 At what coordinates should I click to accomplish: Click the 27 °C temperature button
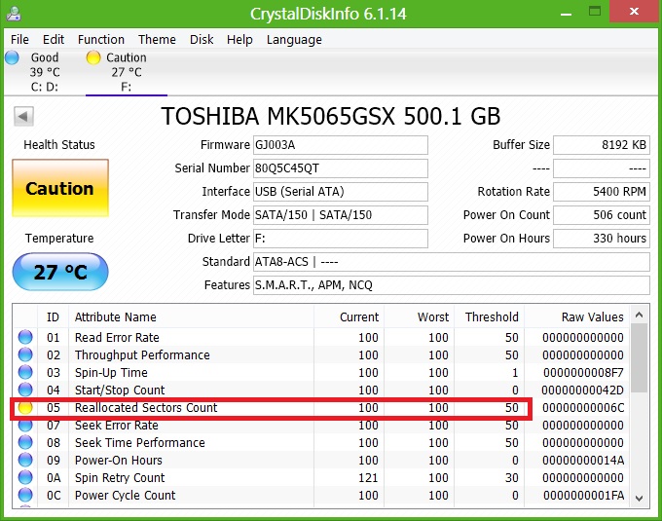pos(60,272)
